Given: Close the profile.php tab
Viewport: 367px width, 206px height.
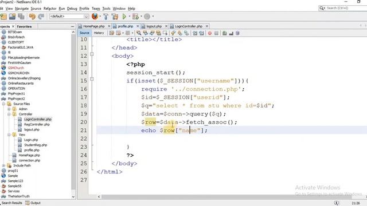Looking at the screenshot, I should (138, 26).
